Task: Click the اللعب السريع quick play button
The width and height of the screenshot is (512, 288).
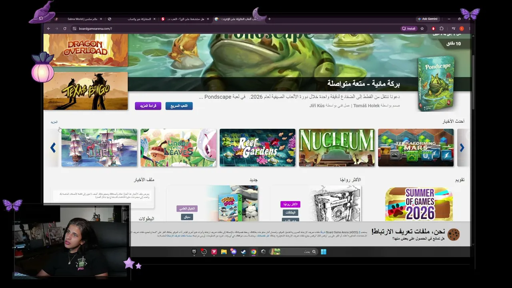Action: coord(179,106)
